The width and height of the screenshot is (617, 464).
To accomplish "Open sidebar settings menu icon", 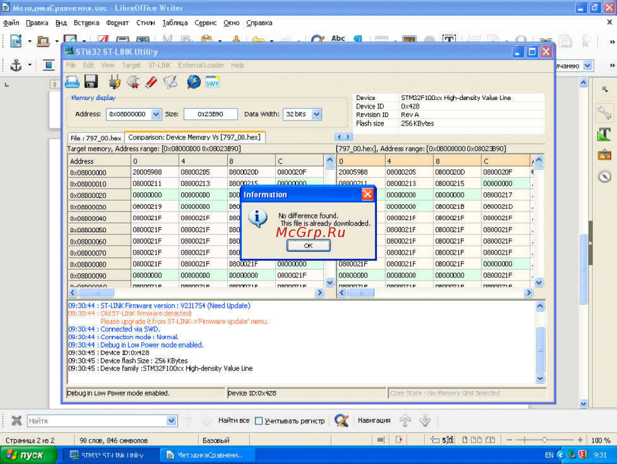I will [605, 89].
